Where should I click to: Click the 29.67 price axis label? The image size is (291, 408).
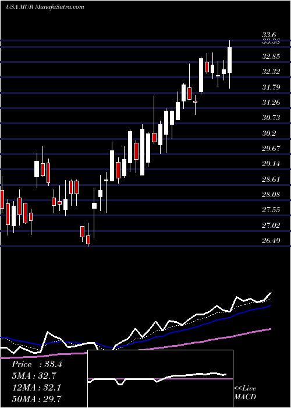coord(271,149)
